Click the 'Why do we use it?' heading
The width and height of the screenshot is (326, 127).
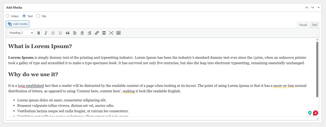(x=33, y=74)
